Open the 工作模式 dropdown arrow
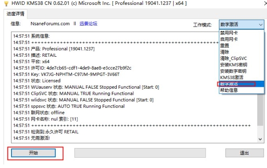This screenshot has height=168, width=267. [260, 25]
